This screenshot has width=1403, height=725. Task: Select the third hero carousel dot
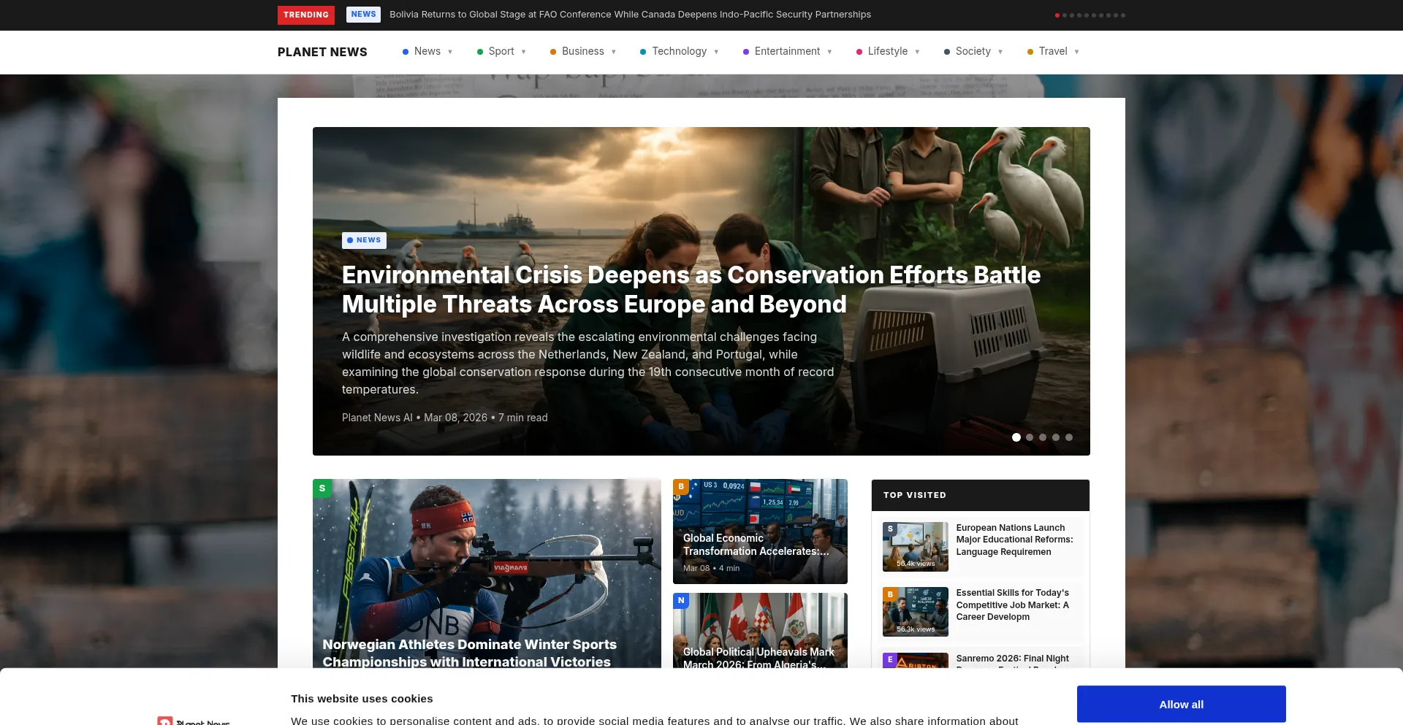1043,437
